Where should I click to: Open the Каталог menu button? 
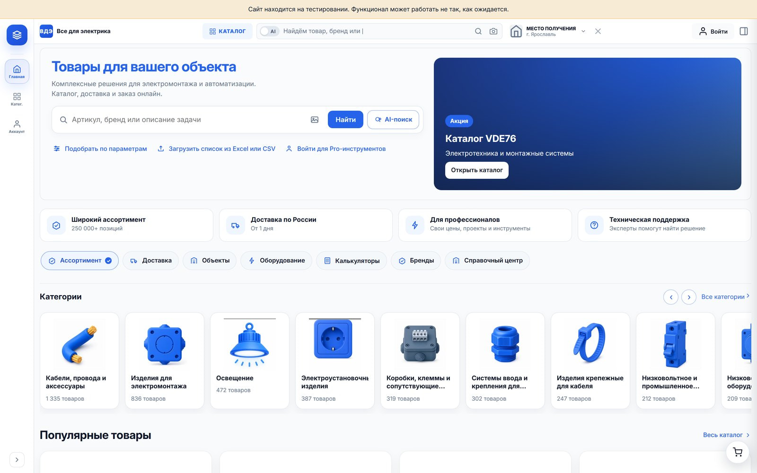tap(228, 31)
